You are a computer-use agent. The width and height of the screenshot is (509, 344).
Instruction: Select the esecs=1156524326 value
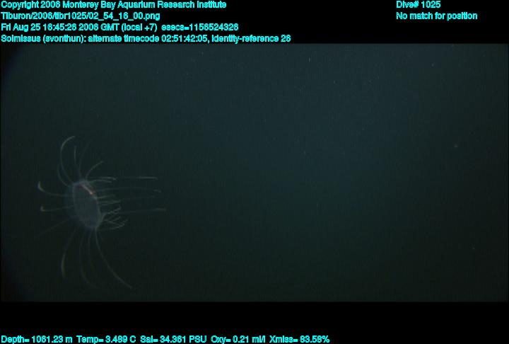point(199,28)
